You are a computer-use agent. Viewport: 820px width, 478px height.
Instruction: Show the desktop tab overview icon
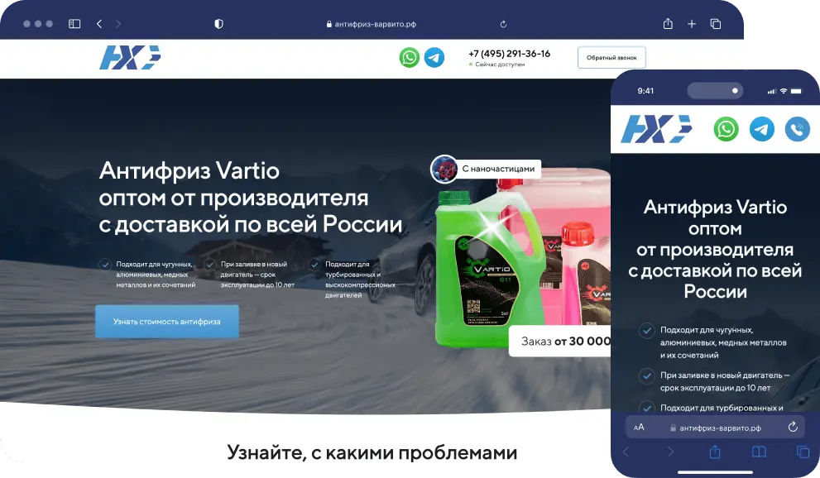[x=716, y=24]
